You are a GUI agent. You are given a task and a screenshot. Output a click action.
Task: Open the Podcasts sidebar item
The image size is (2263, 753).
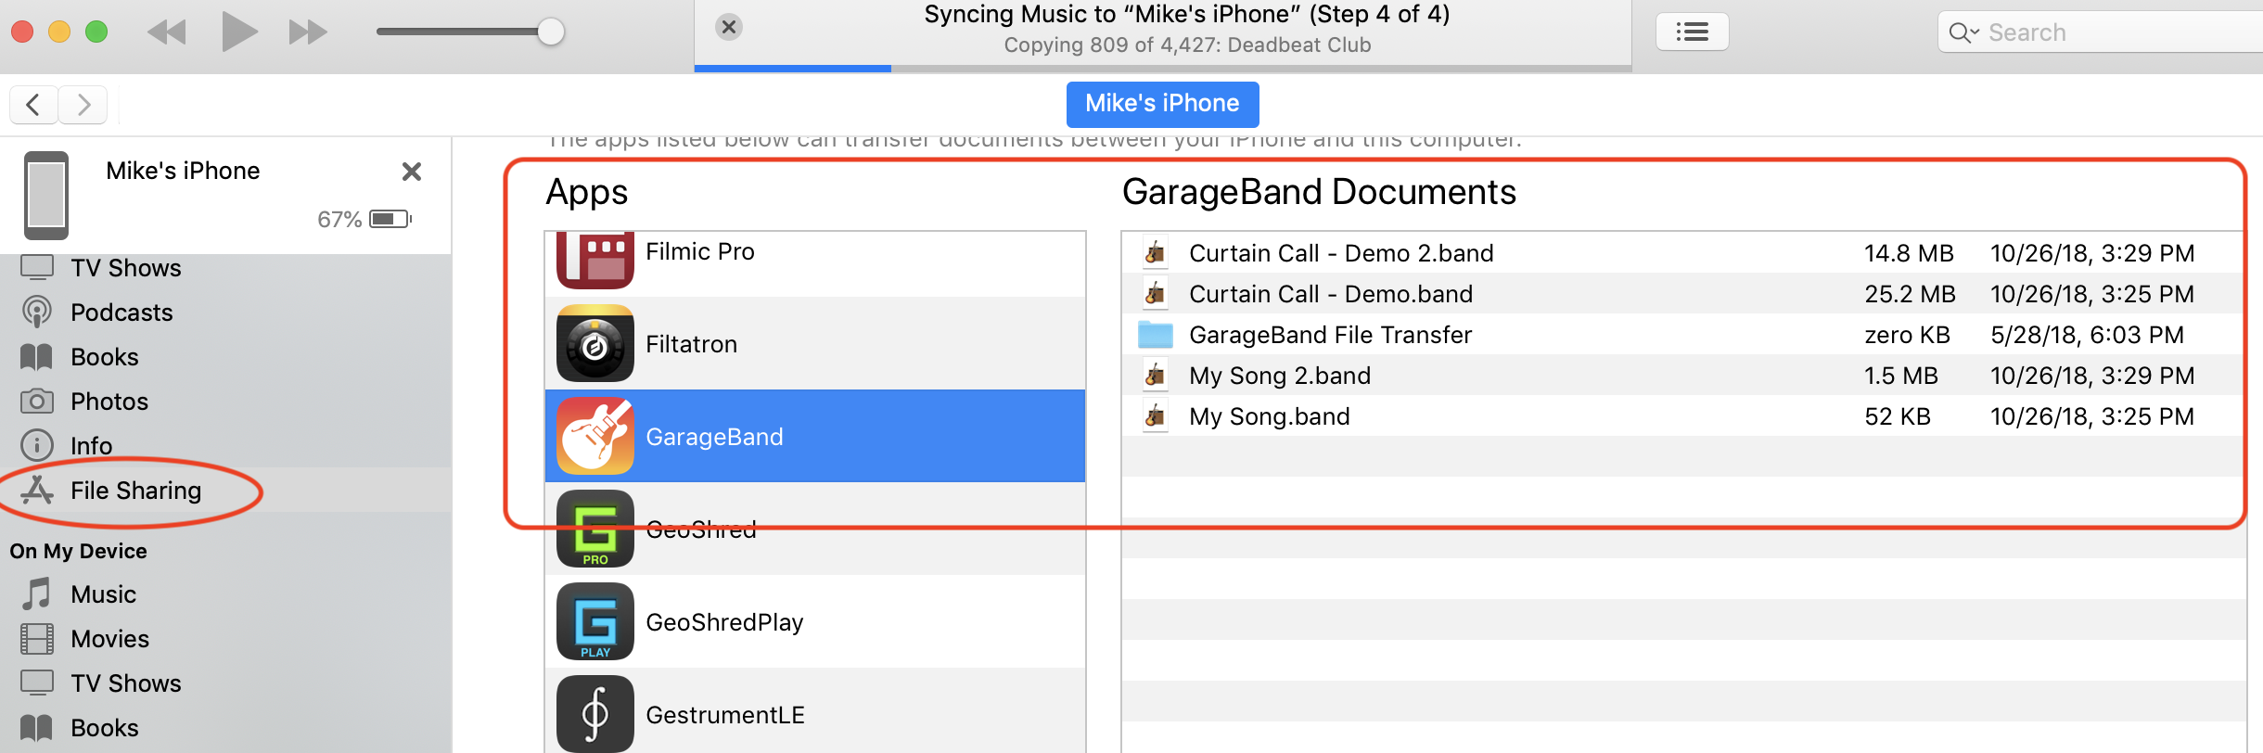tap(225, 312)
